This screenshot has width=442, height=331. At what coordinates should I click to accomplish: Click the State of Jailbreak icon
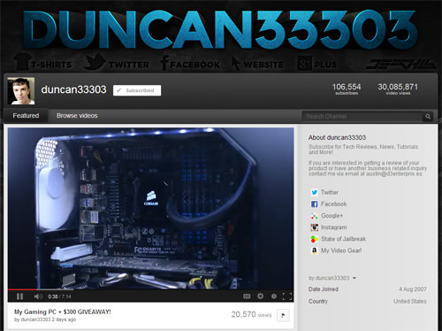315,239
